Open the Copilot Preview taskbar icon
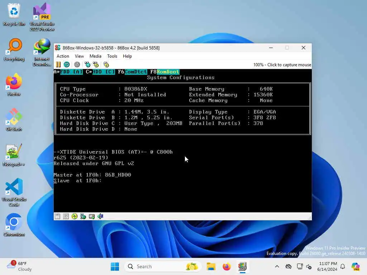The image size is (367, 275). pyautogui.click(x=356, y=266)
